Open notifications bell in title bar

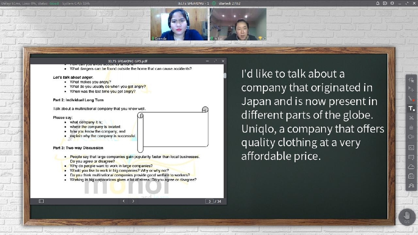click(378, 3)
